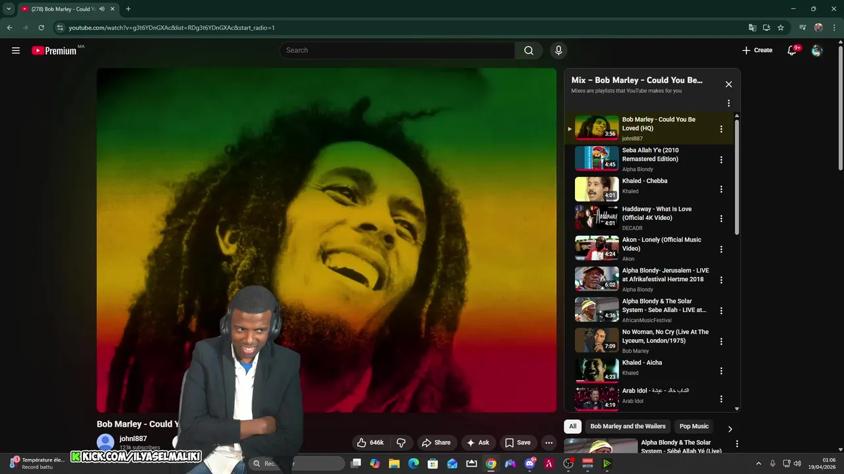
Task: Open Microsoft Edge from the taskbar
Action: 413,463
